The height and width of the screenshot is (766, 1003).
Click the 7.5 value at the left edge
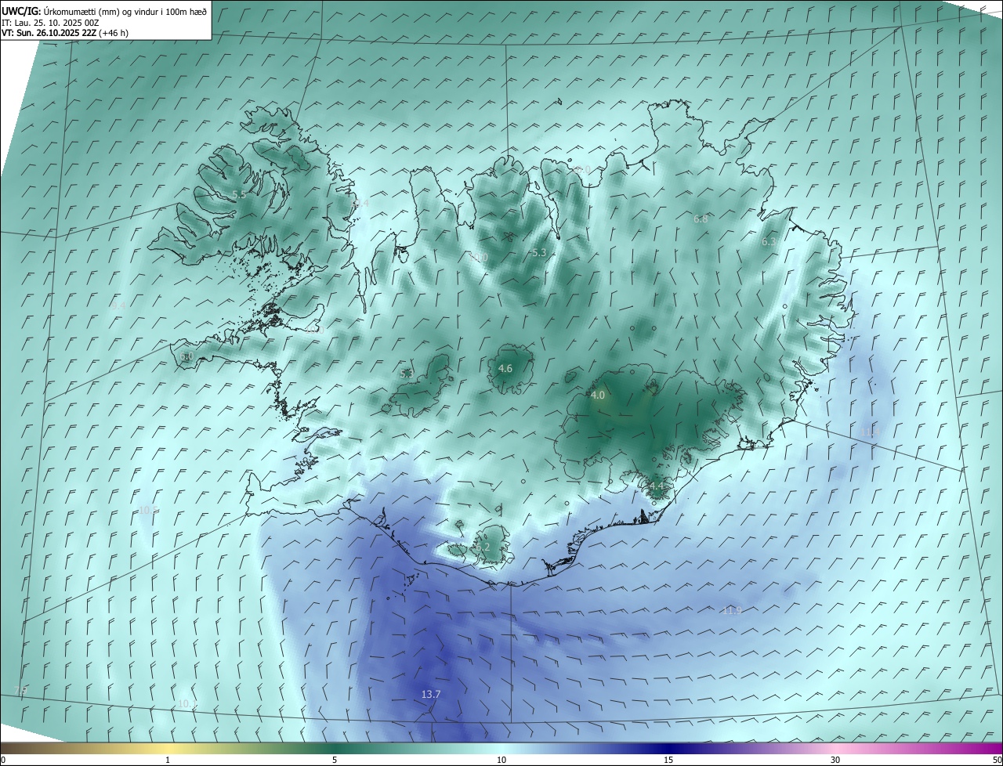click(x=21, y=690)
